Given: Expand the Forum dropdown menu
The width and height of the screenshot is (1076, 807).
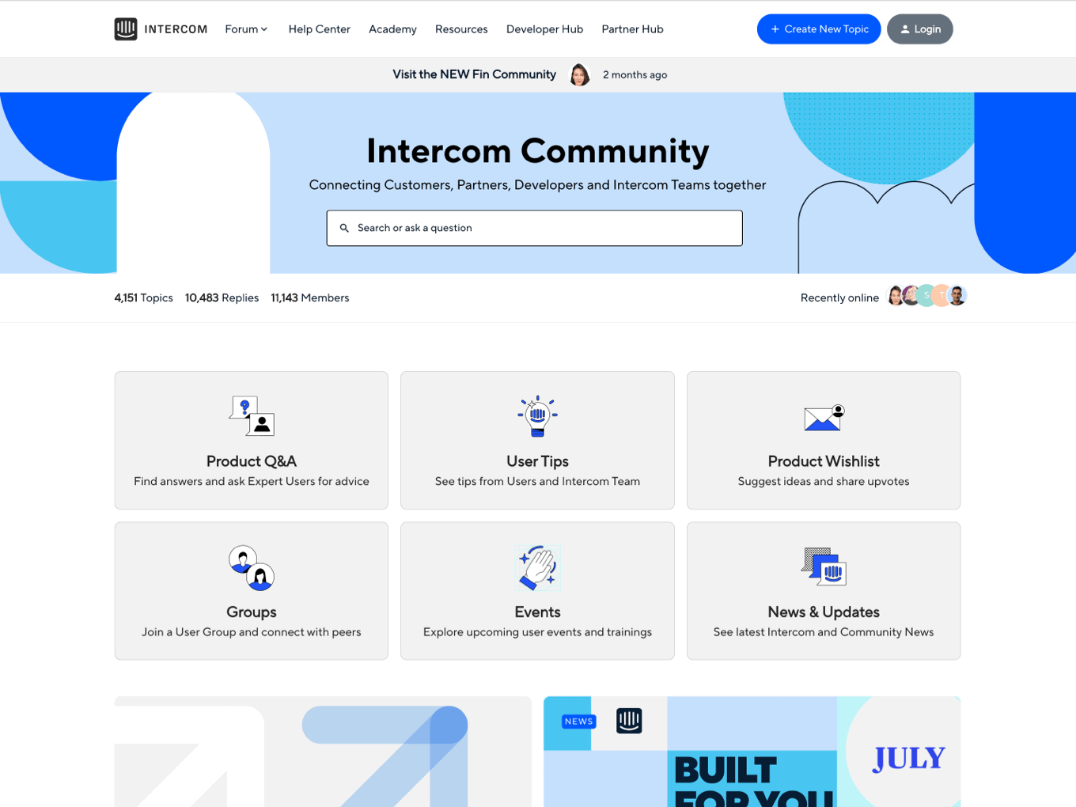Looking at the screenshot, I should [x=246, y=28].
